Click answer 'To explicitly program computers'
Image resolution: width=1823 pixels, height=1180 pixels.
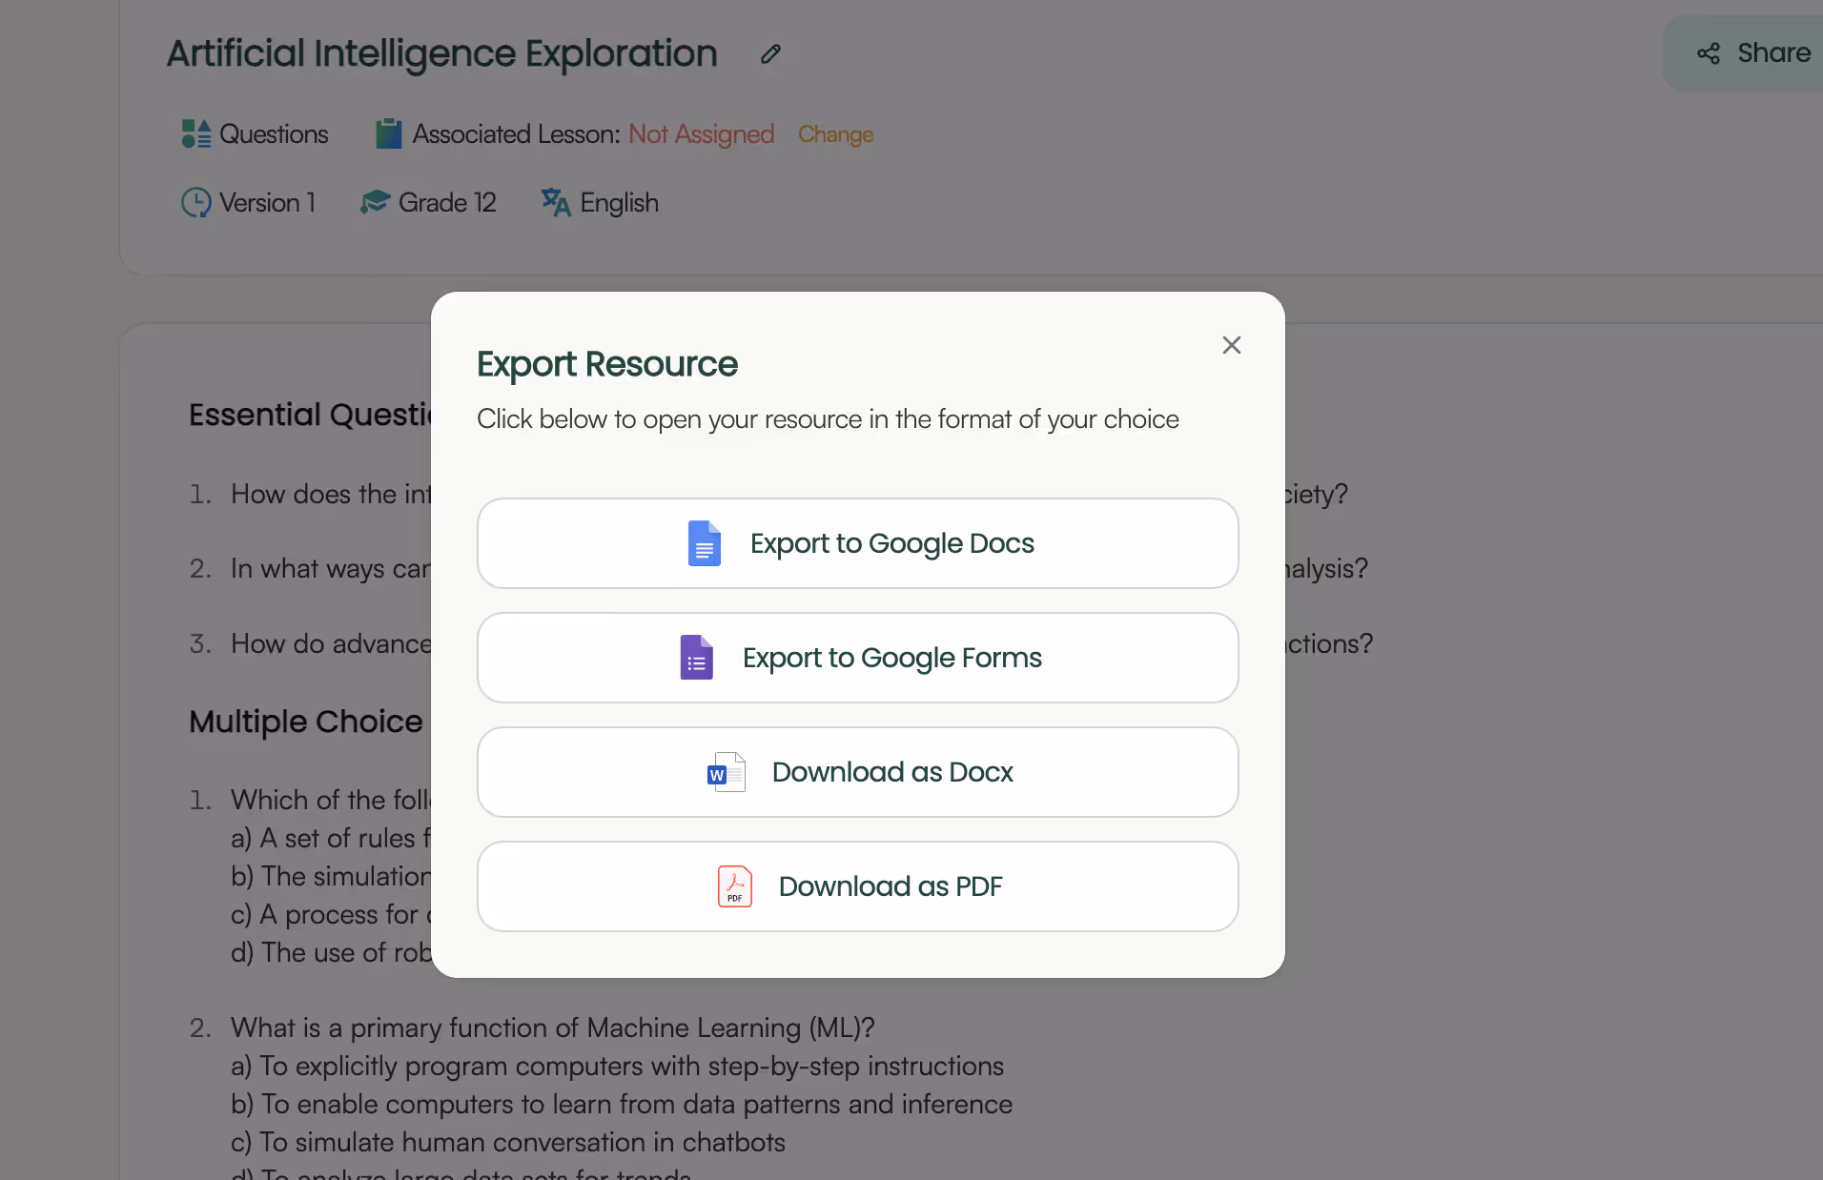pos(617,1066)
